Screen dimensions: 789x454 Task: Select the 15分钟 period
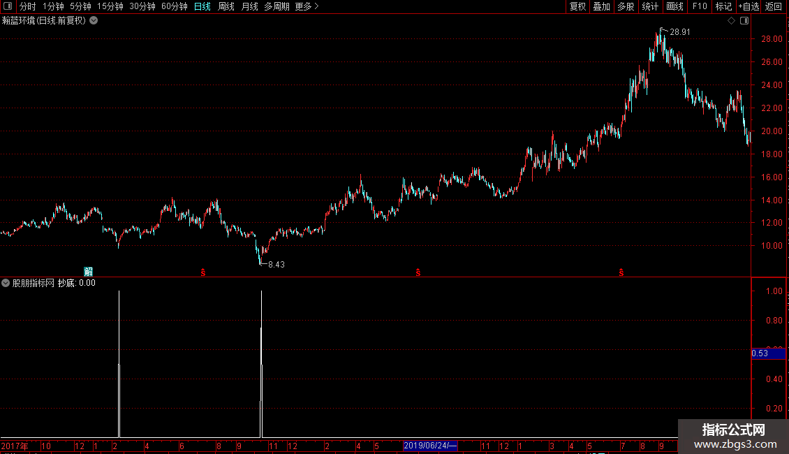tap(110, 6)
